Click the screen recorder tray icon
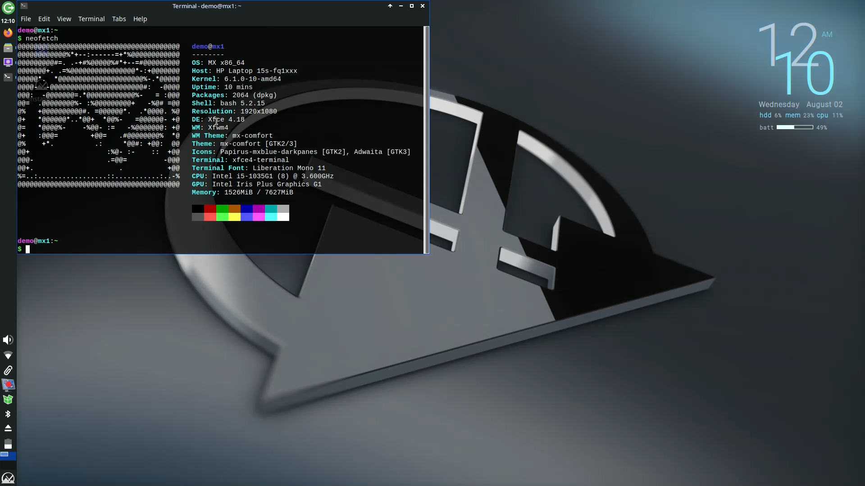This screenshot has height=486, width=865. pyautogui.click(x=8, y=385)
